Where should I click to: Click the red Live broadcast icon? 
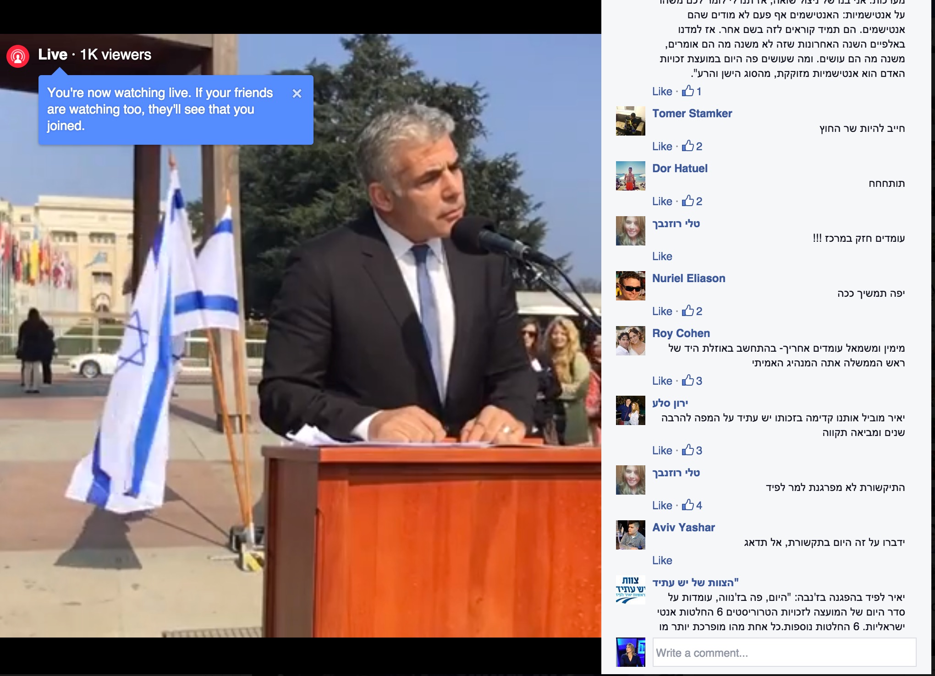pyautogui.click(x=18, y=56)
